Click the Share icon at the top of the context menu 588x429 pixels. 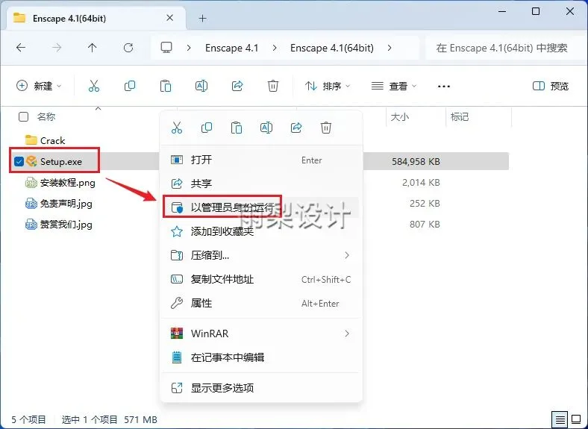pyautogui.click(x=296, y=128)
